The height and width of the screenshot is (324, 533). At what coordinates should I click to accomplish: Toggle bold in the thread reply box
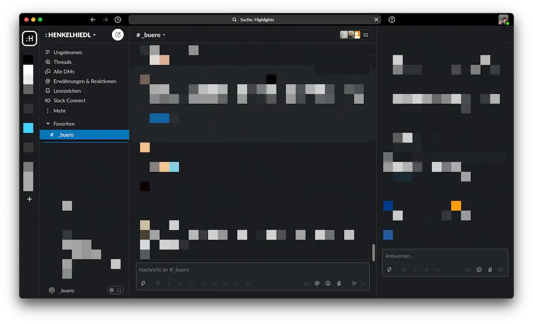404,270
